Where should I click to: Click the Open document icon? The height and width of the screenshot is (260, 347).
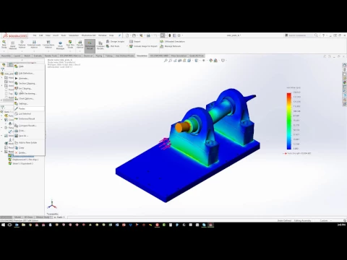(x=134, y=35)
